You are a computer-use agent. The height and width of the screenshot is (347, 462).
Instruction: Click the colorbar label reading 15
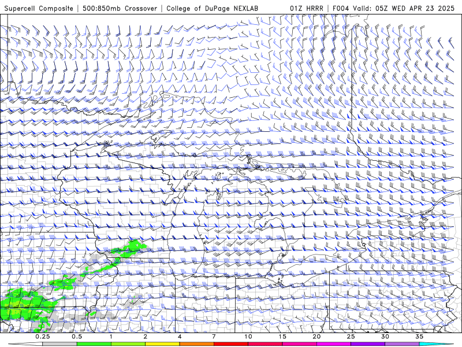coord(282,337)
